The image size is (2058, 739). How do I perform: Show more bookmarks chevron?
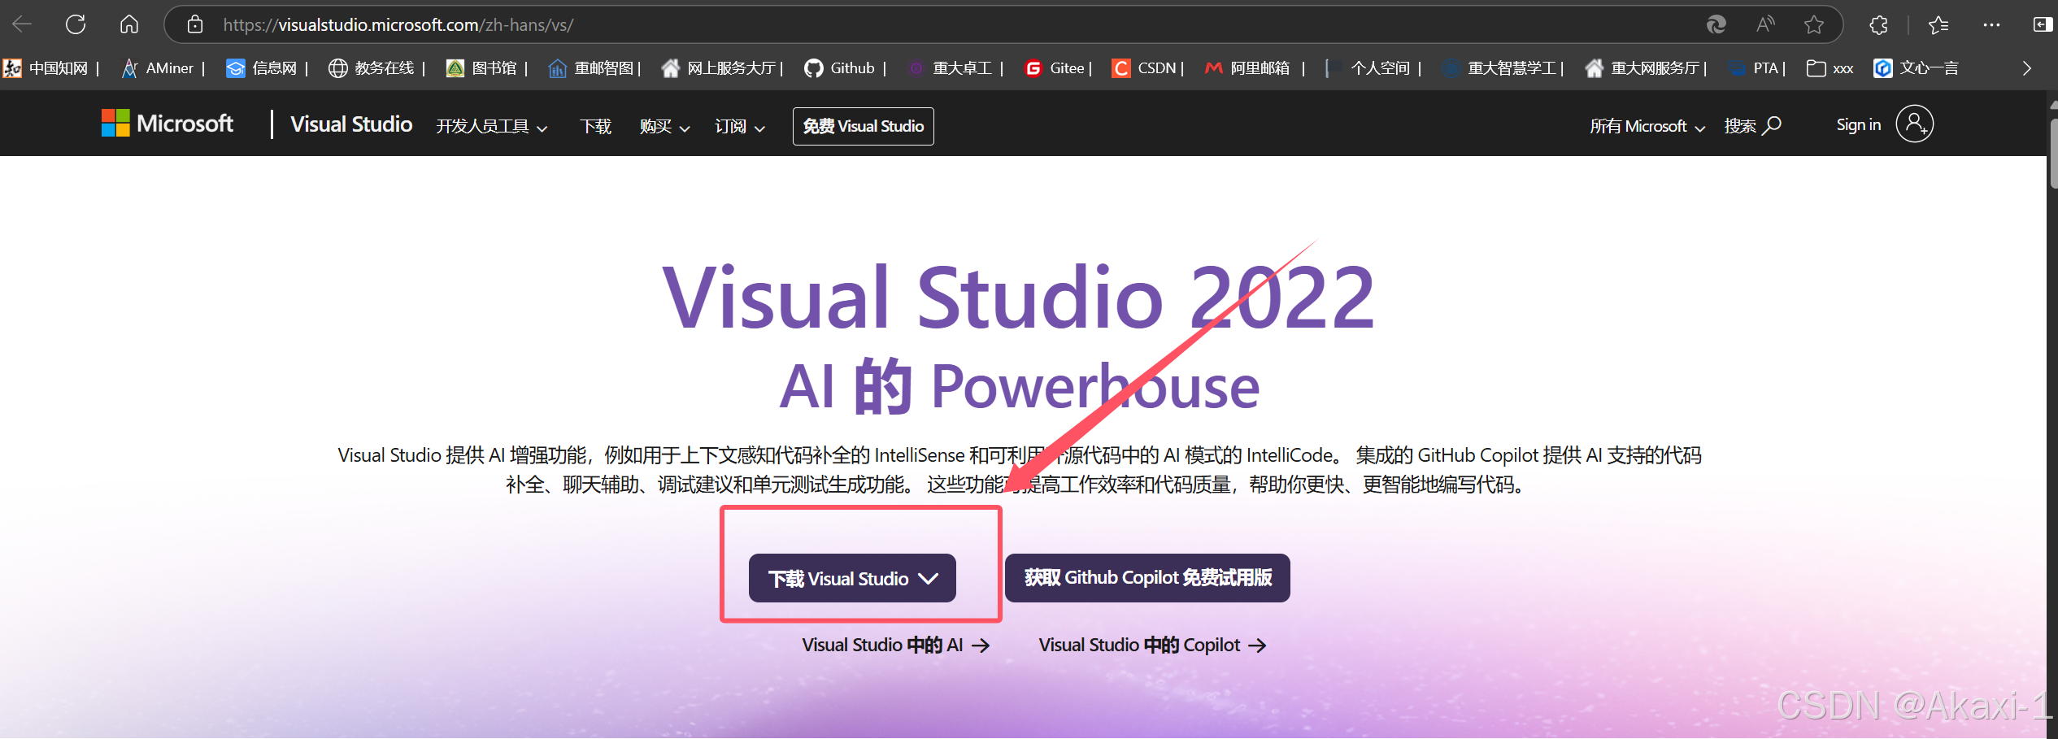coord(2026,68)
